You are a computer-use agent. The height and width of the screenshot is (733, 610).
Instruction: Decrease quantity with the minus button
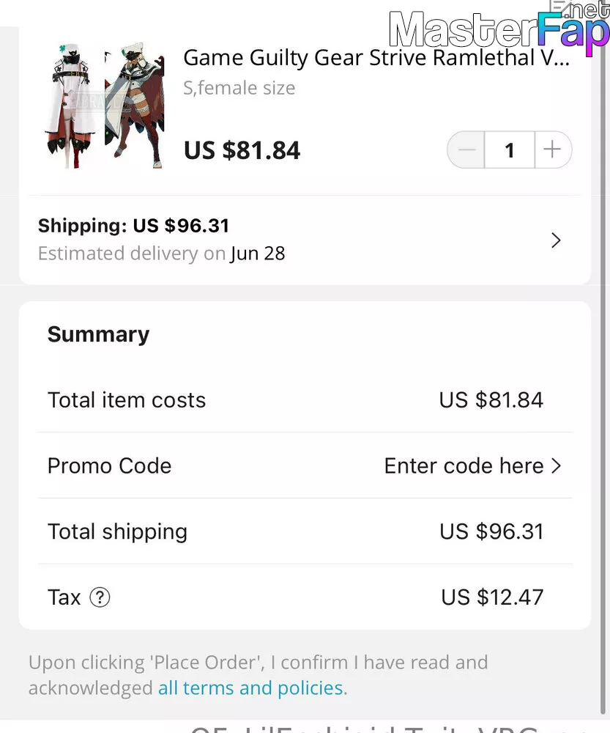click(466, 150)
